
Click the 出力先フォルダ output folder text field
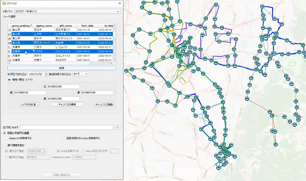pos(66,127)
